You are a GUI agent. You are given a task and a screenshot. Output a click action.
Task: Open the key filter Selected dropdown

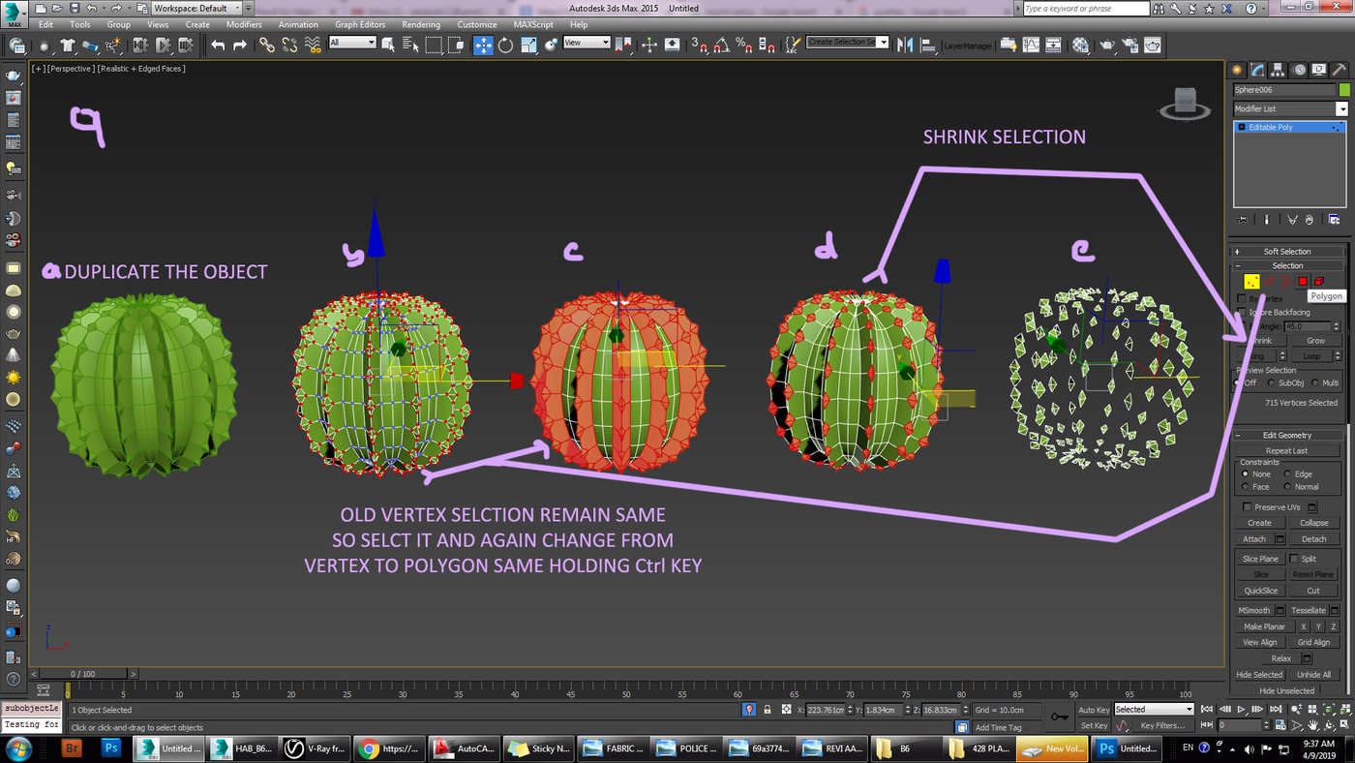(1154, 710)
